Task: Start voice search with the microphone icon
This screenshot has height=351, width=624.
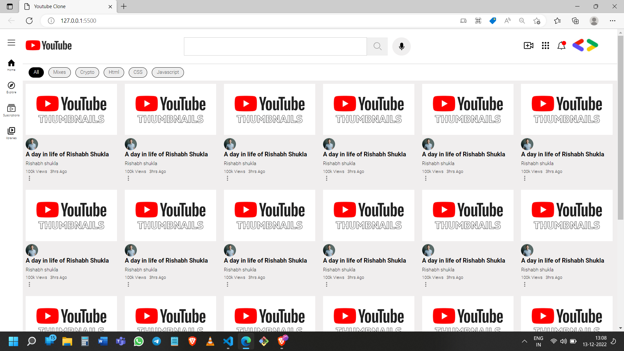Action: [401, 46]
